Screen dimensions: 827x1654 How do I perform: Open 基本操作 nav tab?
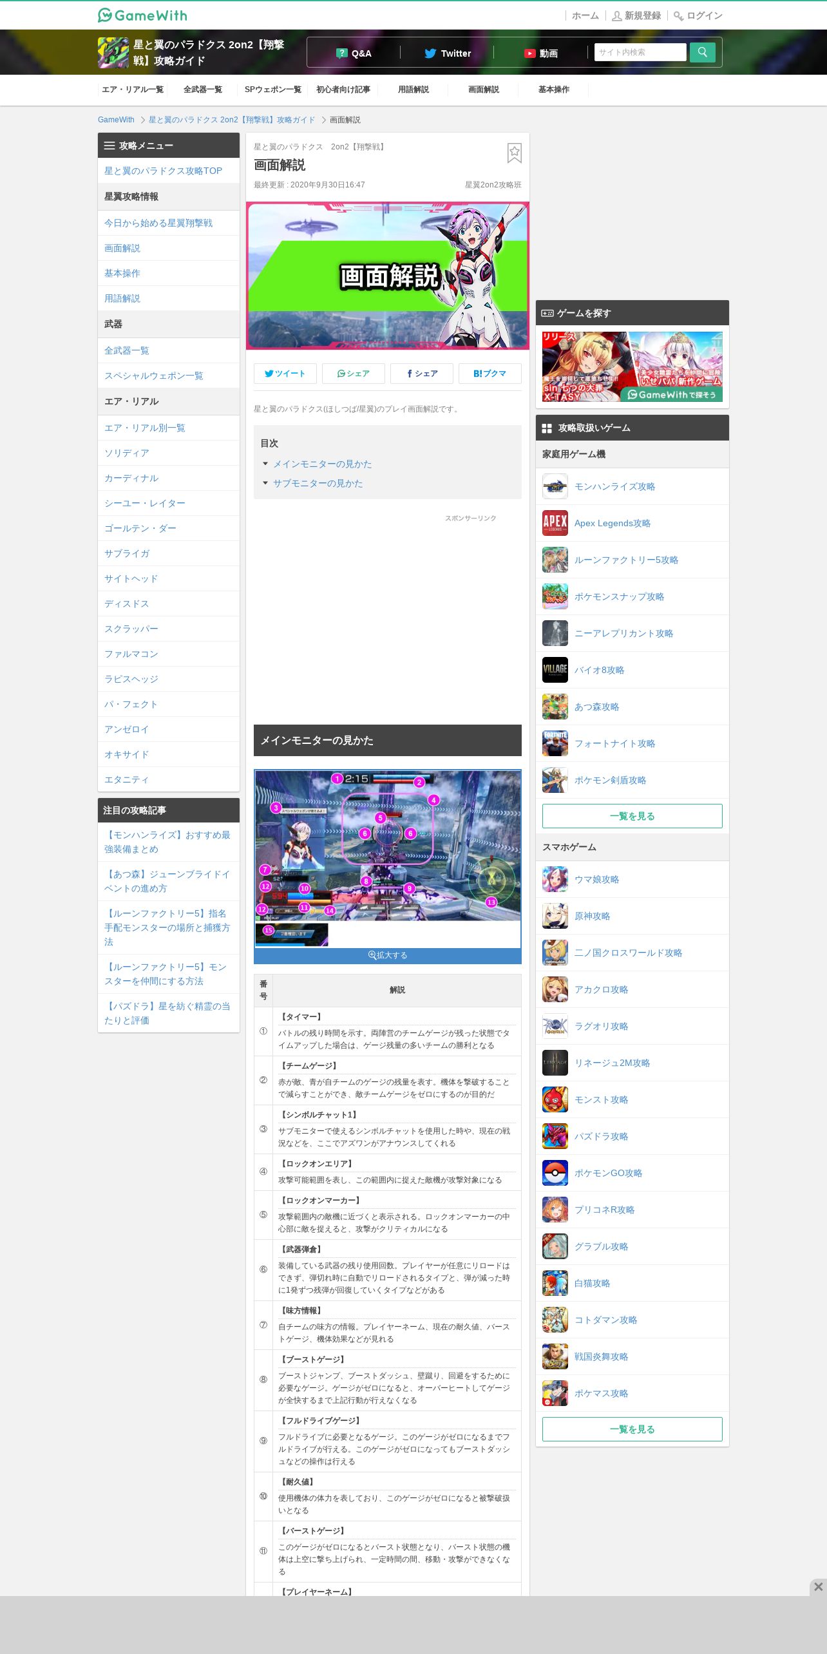(554, 90)
